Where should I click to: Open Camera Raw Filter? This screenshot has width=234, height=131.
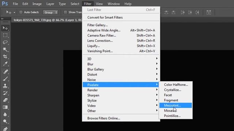pos(121,36)
